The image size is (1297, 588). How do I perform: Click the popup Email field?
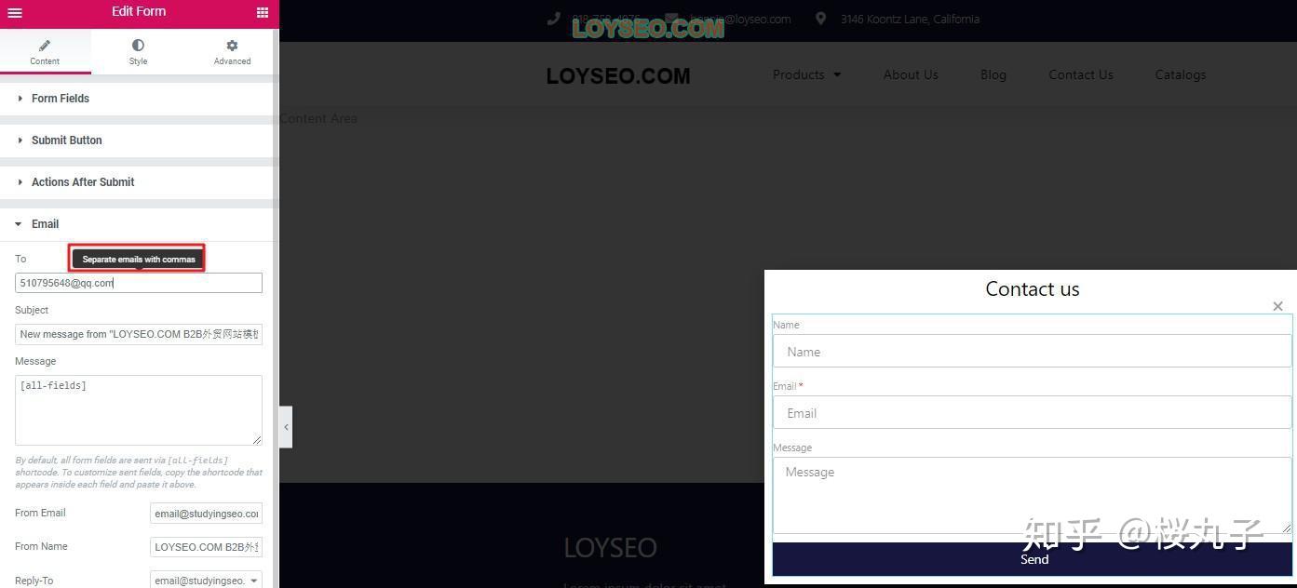[1032, 413]
